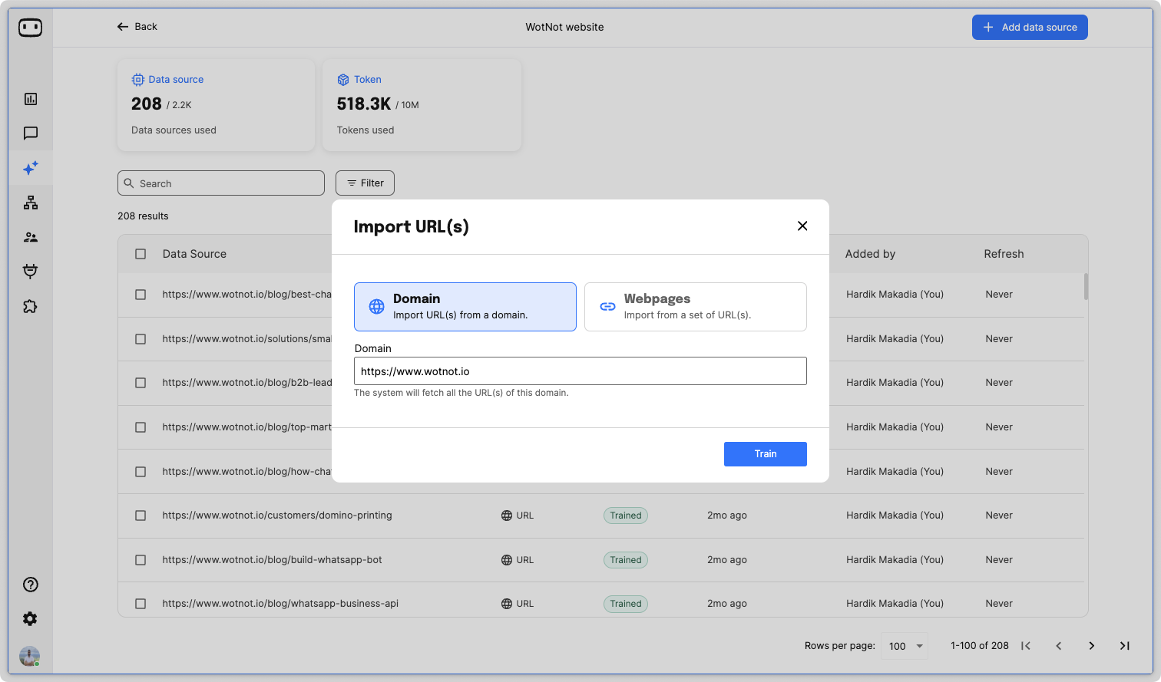Choose the Domain import option
This screenshot has height=682, width=1161.
[x=465, y=307]
